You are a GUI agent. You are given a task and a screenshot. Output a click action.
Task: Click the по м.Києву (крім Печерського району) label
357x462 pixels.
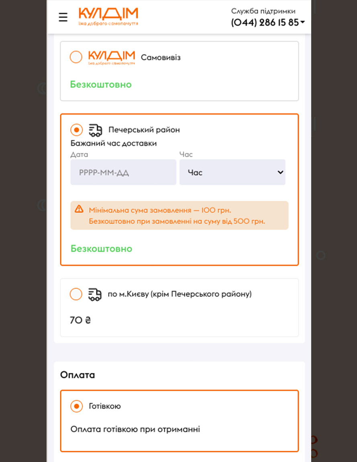pyautogui.click(x=180, y=294)
